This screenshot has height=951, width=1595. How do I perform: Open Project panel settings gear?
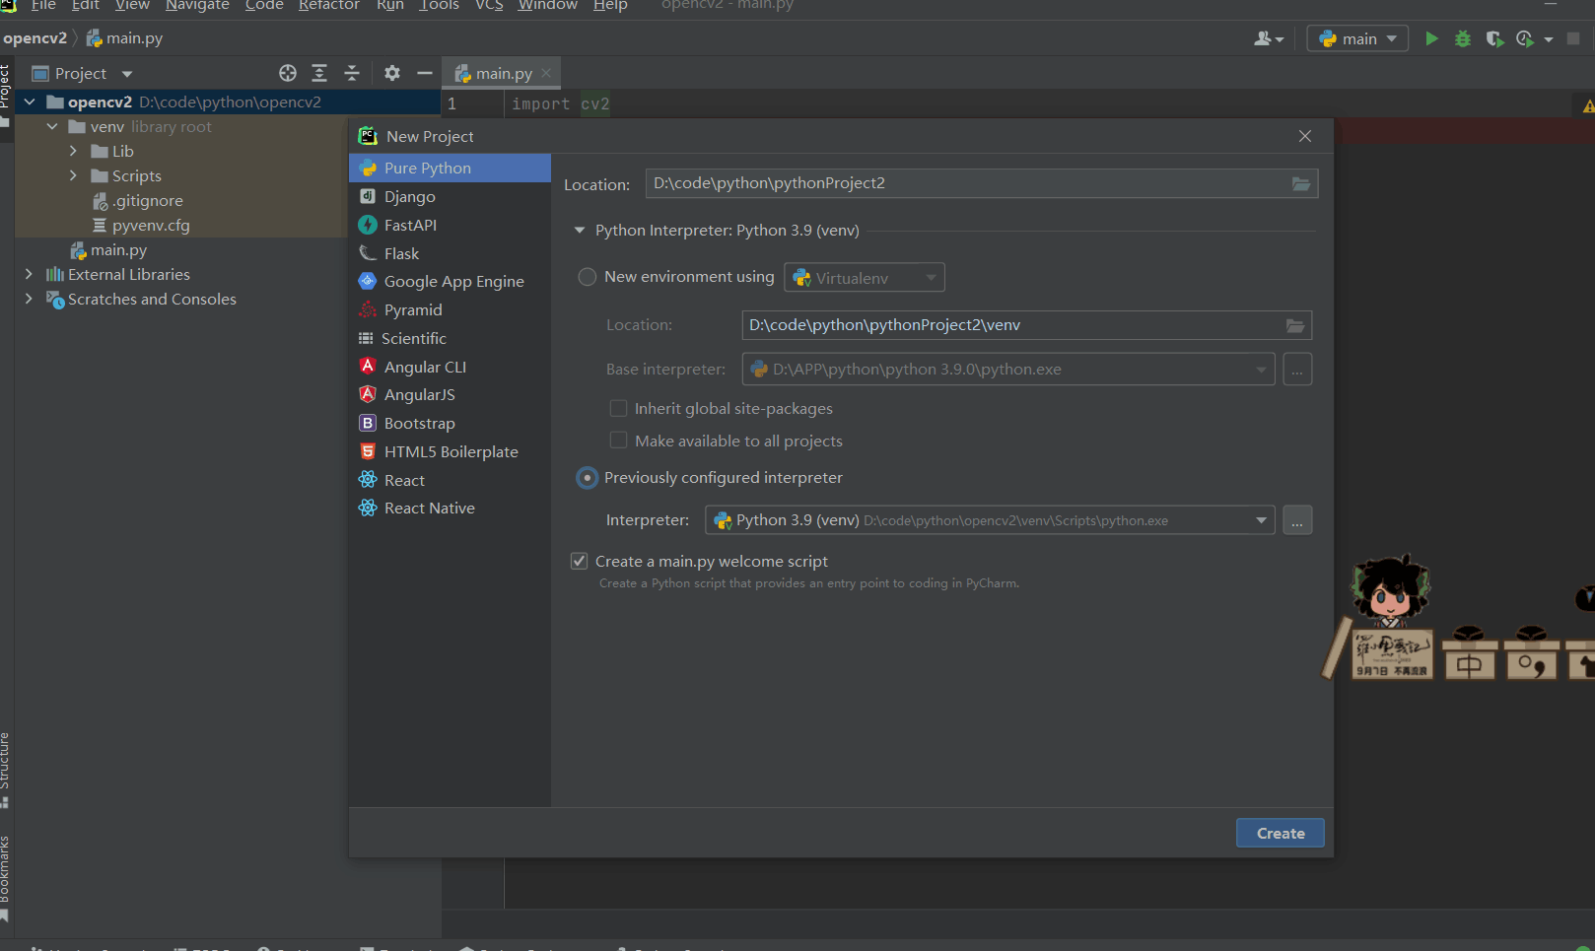[392, 73]
